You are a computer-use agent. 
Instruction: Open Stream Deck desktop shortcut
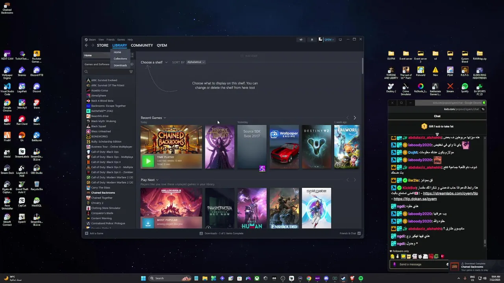(7, 169)
